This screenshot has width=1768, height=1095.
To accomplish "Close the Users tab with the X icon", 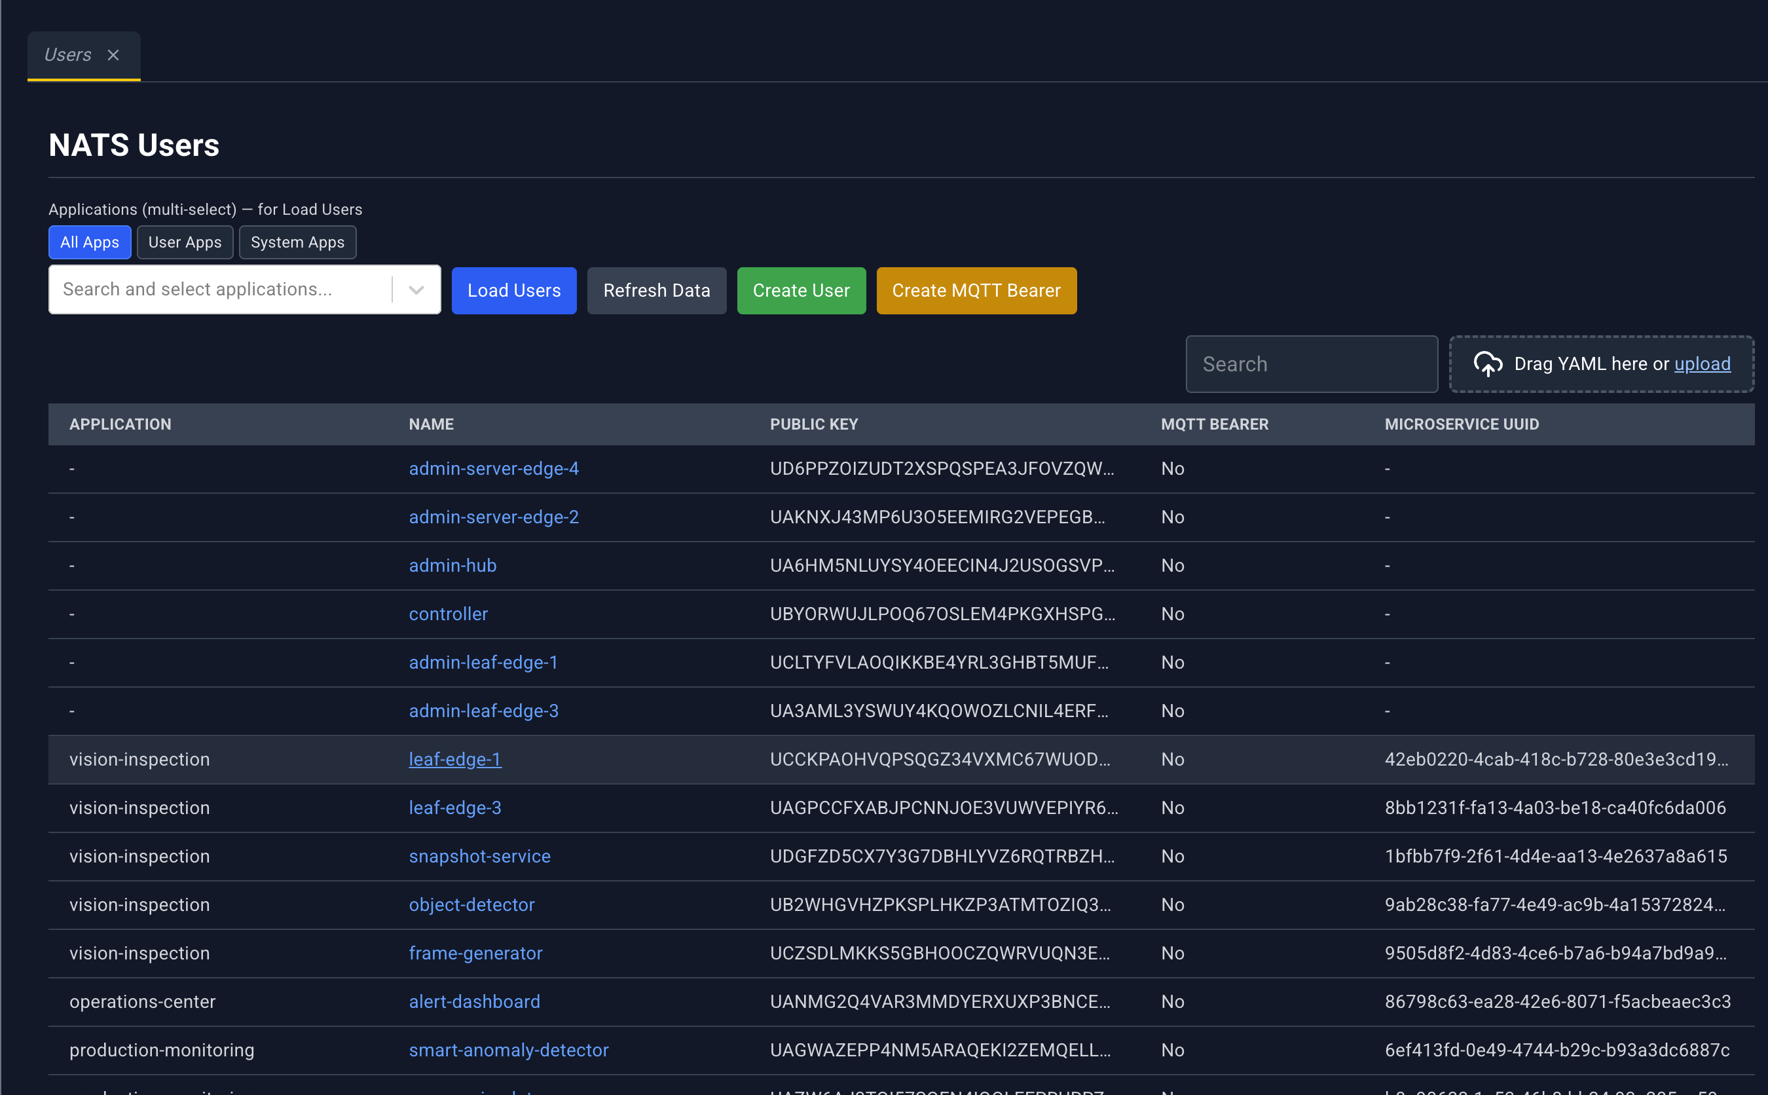I will (113, 55).
